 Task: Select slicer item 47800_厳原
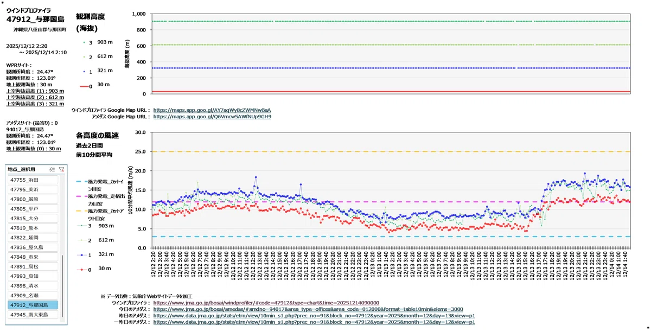[34, 199]
